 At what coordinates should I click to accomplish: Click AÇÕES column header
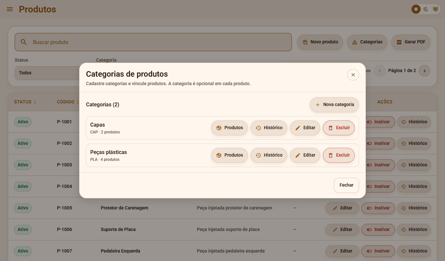pos(385,102)
